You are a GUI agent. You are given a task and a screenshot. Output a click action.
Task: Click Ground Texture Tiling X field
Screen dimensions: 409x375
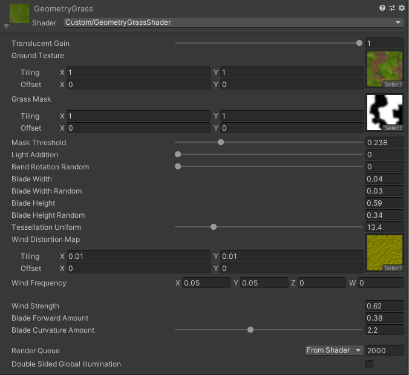click(139, 72)
